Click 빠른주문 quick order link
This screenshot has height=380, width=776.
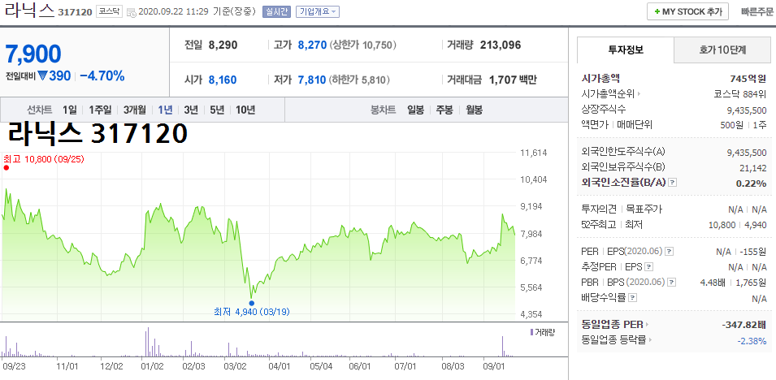point(757,11)
